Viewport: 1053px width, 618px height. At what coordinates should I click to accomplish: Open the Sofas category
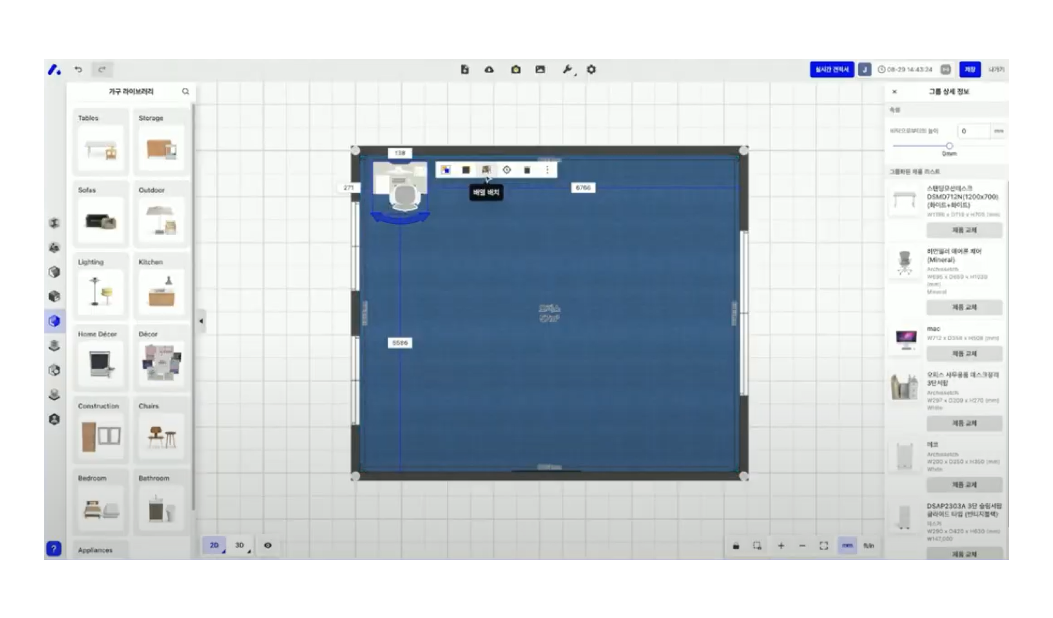click(101, 213)
